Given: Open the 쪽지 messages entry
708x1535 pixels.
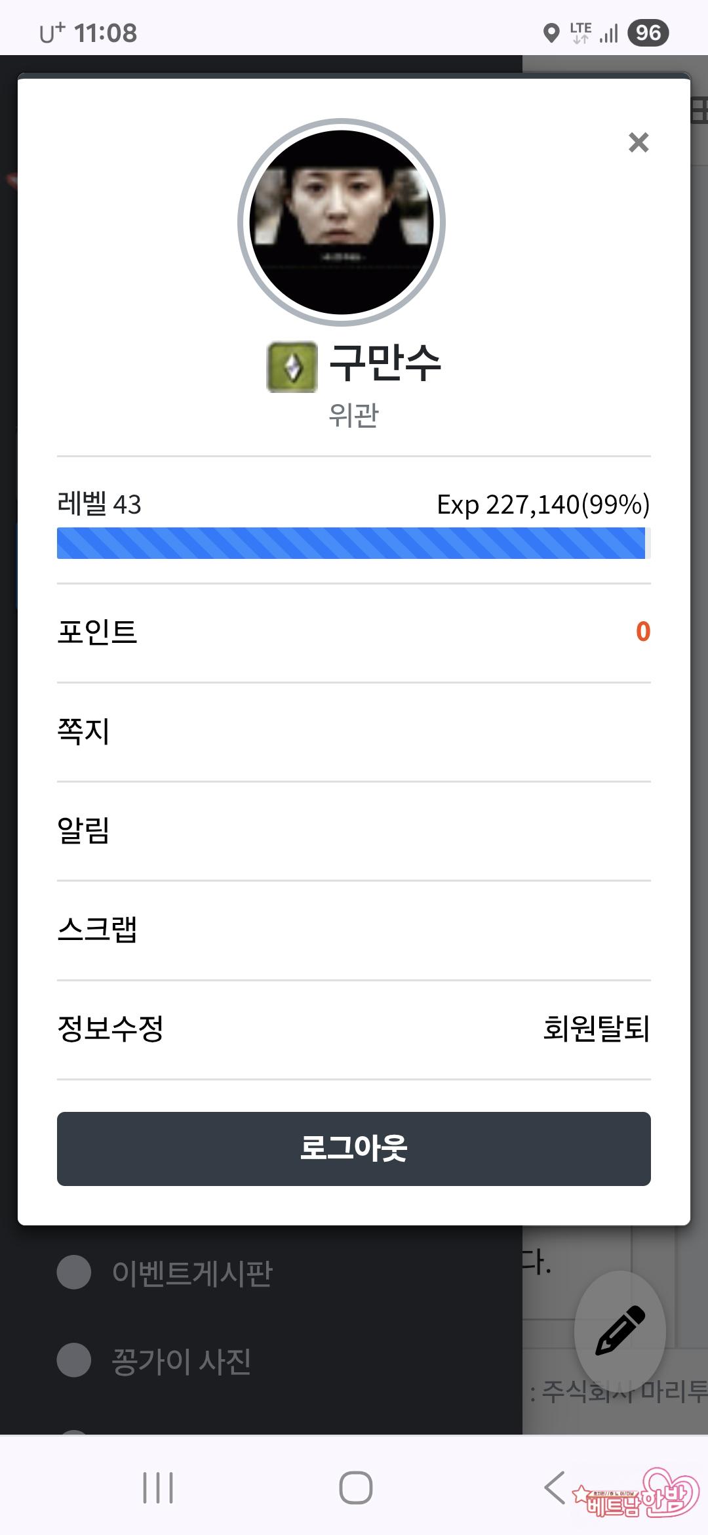Looking at the screenshot, I should (x=84, y=731).
